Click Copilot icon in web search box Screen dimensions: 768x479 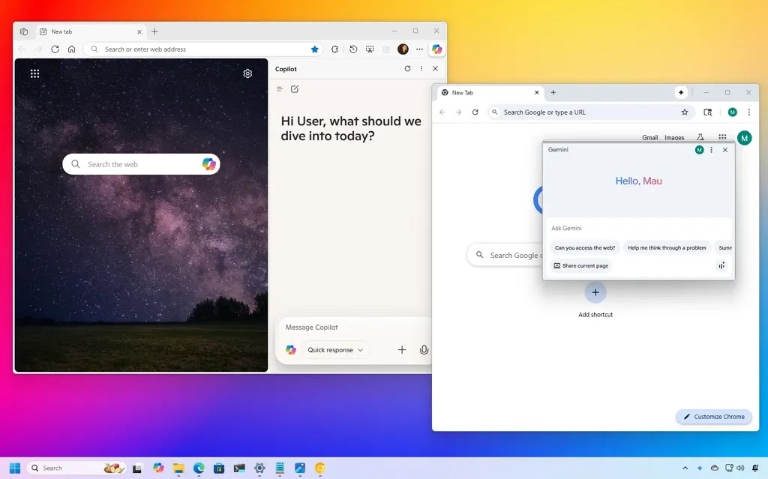[x=209, y=164]
